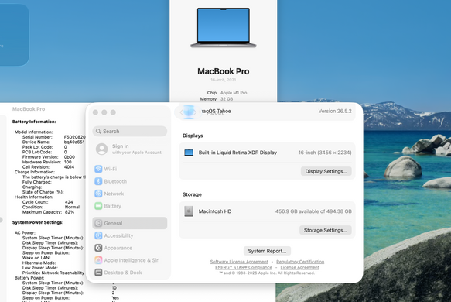This screenshot has width=451, height=302.
Task: Click Maximum Capacity 82% in the report
Action: (48, 212)
